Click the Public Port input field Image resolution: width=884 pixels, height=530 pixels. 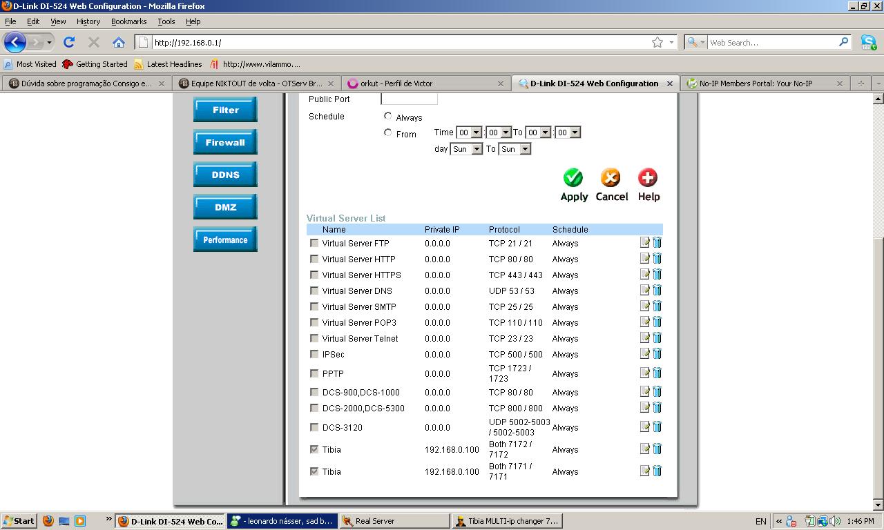(x=410, y=99)
